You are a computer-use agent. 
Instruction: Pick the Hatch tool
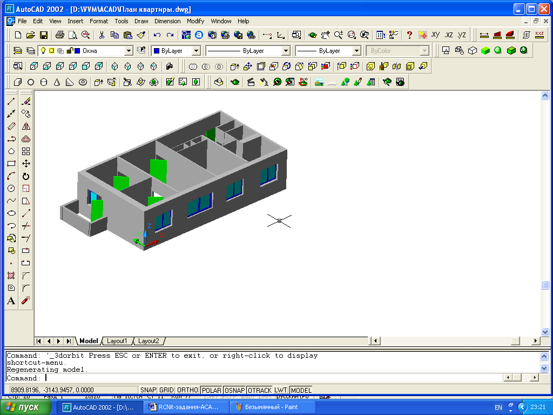point(11,276)
